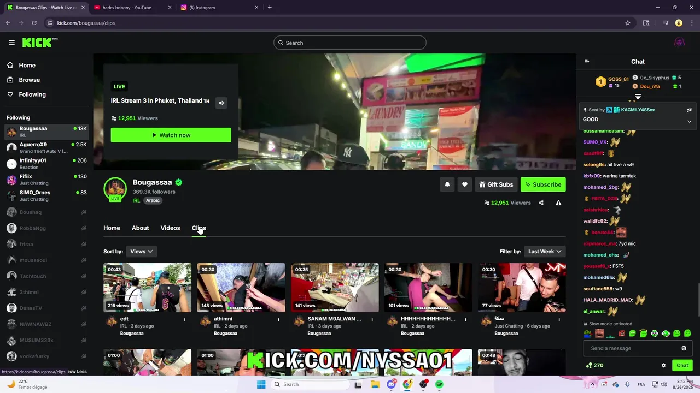Open Infinityy01 channel in sidebar
This screenshot has height=393, width=700.
[46, 164]
